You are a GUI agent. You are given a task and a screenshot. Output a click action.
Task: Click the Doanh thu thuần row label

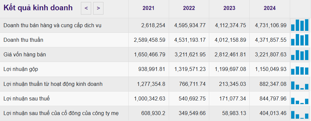click(23, 40)
